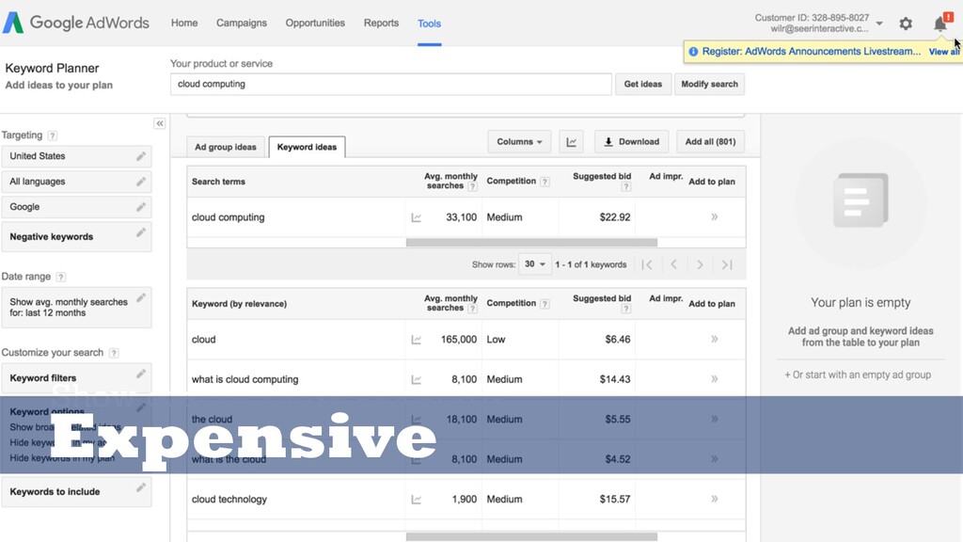Click the product or service input field

click(x=390, y=84)
